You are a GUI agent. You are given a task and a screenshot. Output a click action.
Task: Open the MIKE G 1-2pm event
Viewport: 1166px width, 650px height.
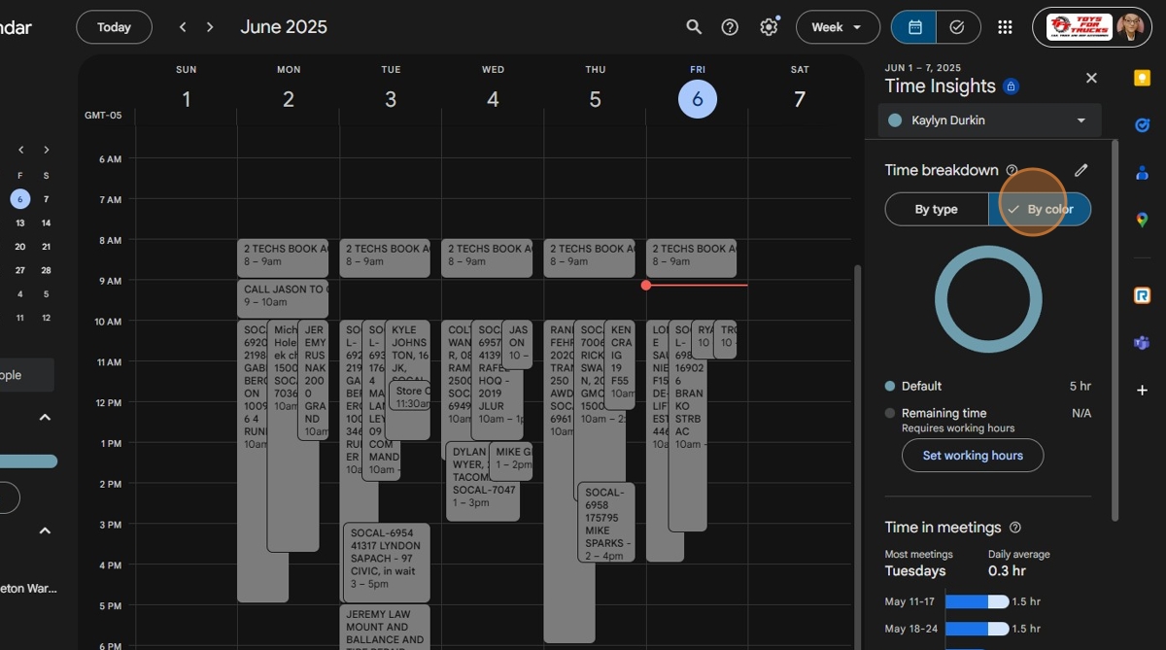click(510, 462)
